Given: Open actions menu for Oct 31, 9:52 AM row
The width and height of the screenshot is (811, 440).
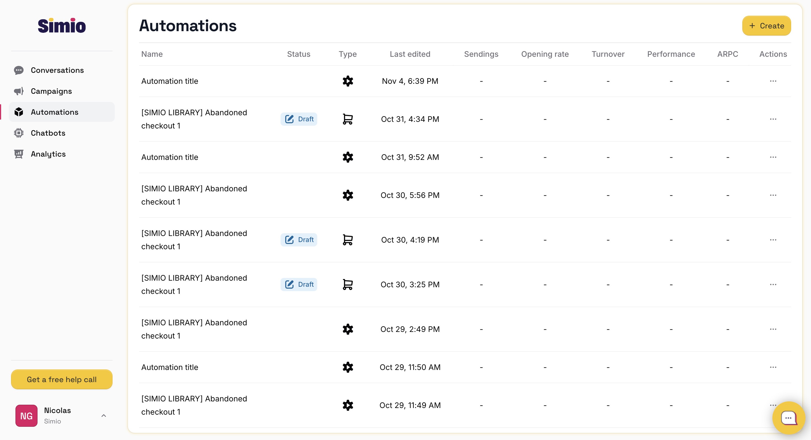Looking at the screenshot, I should coord(773,157).
